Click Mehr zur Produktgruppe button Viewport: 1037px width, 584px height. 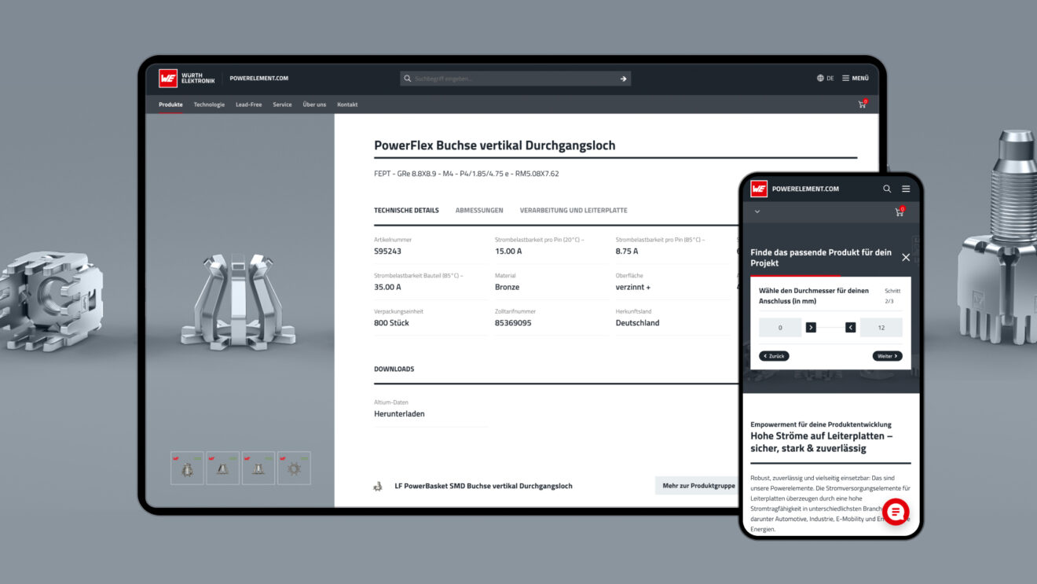point(698,486)
